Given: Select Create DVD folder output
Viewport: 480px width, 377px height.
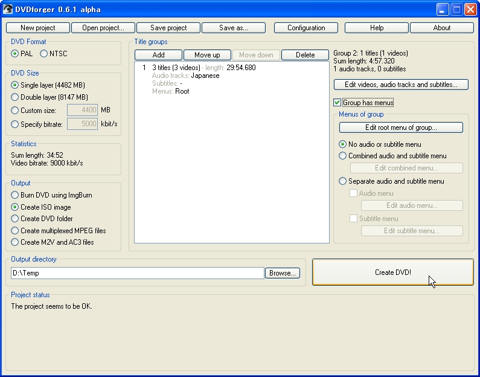Looking at the screenshot, I should click(x=14, y=219).
